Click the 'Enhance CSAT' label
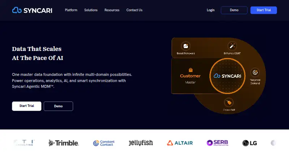 [232, 53]
